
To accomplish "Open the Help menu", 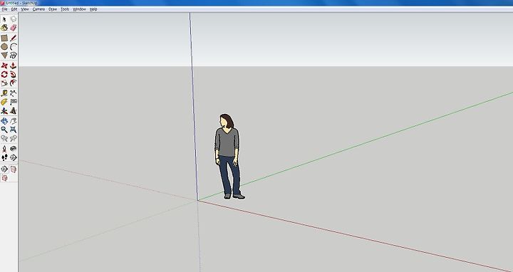I will (93, 9).
